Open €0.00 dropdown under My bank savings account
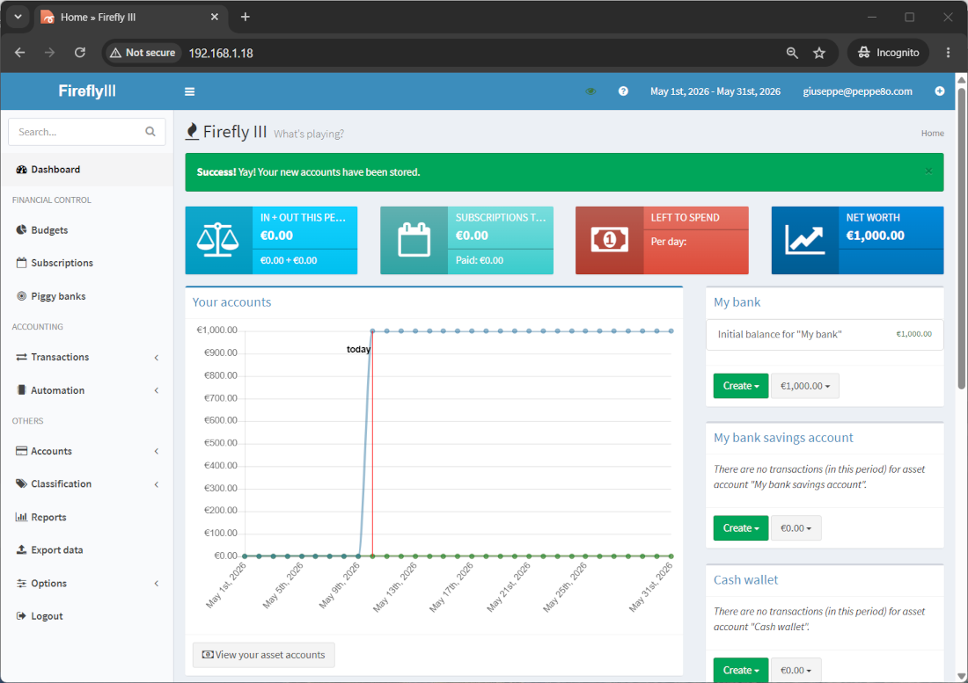 pyautogui.click(x=796, y=528)
